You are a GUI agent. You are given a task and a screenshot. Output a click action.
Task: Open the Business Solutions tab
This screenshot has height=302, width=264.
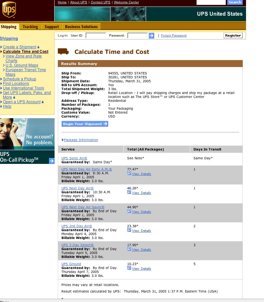pyautogui.click(x=81, y=27)
